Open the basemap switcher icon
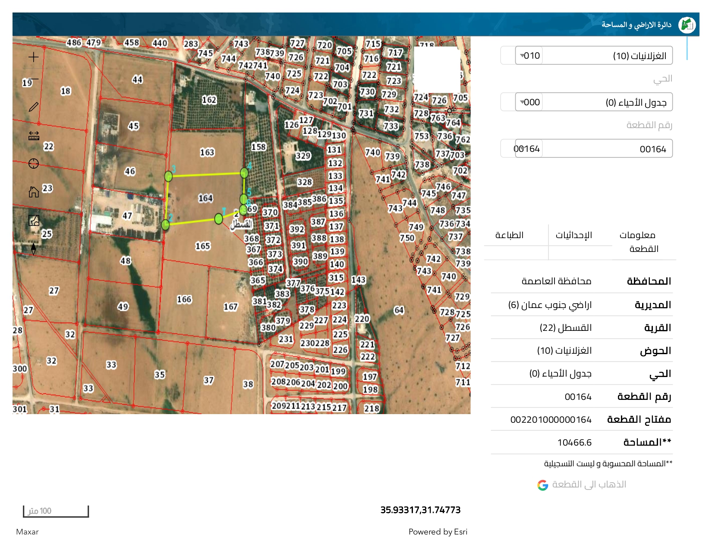 pyautogui.click(x=34, y=220)
